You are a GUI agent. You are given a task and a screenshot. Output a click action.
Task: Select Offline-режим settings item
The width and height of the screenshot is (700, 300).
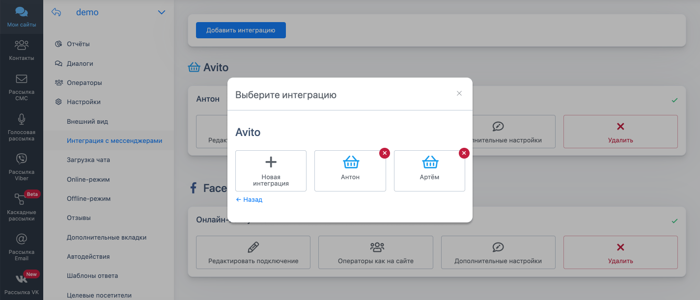[x=89, y=198]
